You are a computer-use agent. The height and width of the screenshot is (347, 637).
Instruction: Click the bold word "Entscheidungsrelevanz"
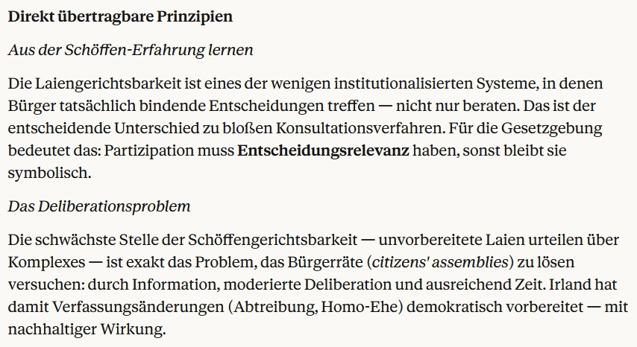pyautogui.click(x=323, y=150)
